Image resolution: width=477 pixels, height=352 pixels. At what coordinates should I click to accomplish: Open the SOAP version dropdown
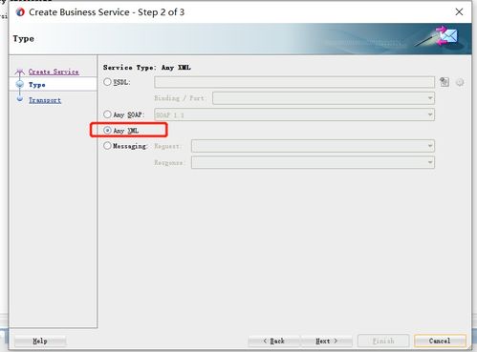point(294,114)
